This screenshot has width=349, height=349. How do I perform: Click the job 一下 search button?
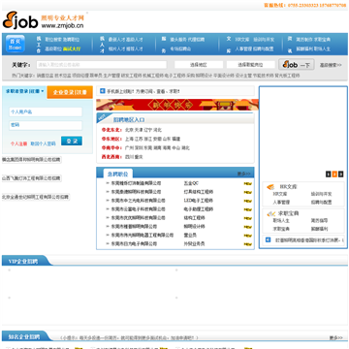click(x=297, y=65)
